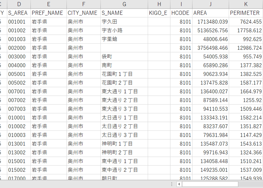Click S_NAME cell 南町

[124, 65]
